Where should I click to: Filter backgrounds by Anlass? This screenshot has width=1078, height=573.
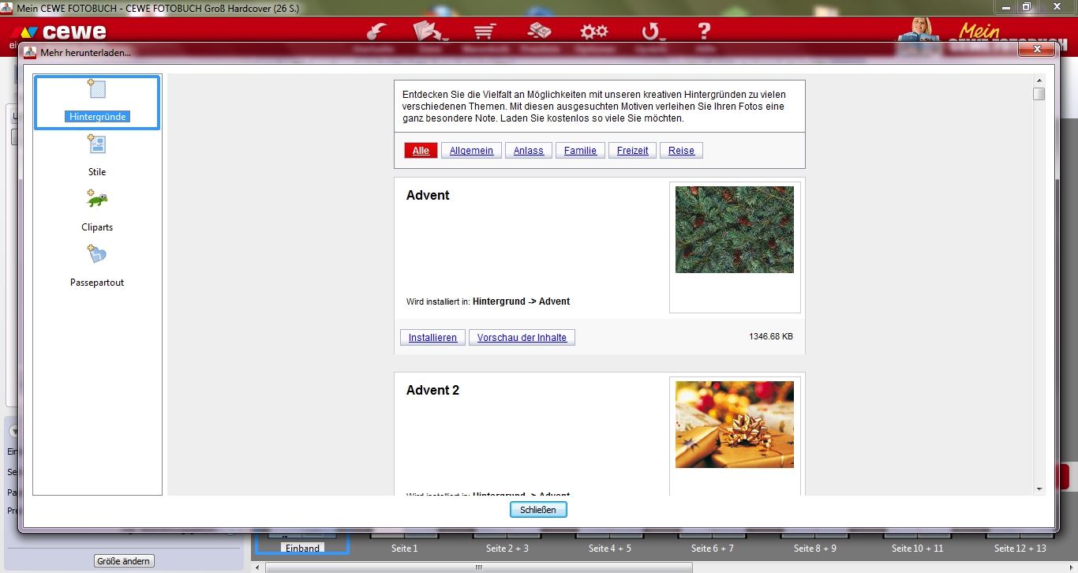529,151
